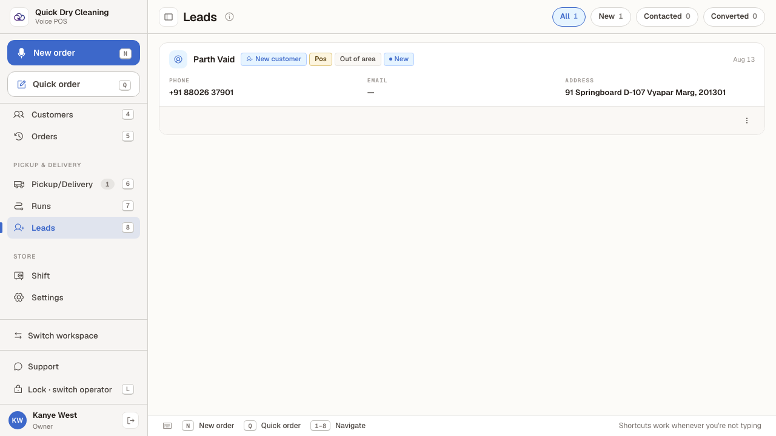Click the Support chat bubble icon
776x436 pixels.
(18, 366)
